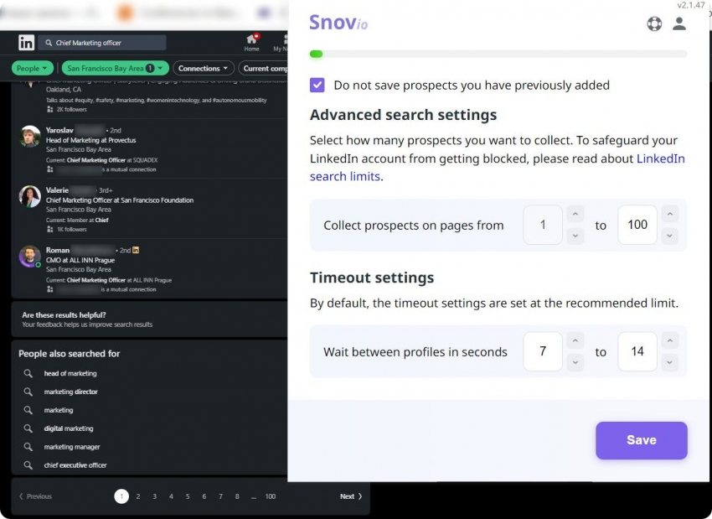This screenshot has height=519, width=712.
Task: Click the green progress bar in Snov.io panel
Action: pyautogui.click(x=316, y=54)
